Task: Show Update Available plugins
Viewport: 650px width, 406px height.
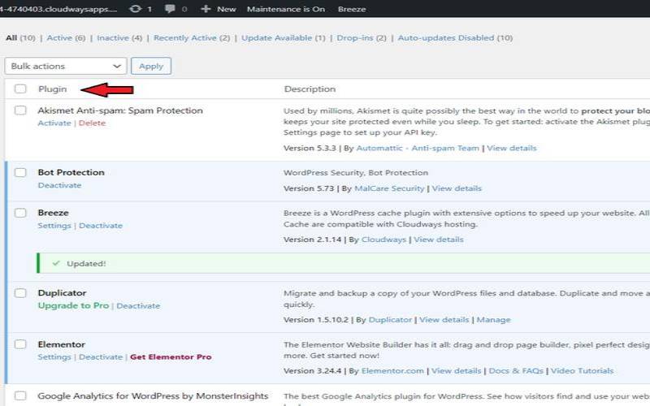Action: [x=279, y=38]
